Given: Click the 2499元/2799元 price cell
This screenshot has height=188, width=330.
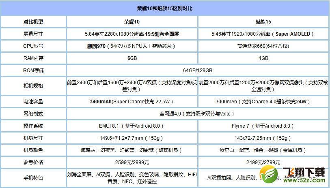Looking at the screenshot, I should click(x=263, y=162).
